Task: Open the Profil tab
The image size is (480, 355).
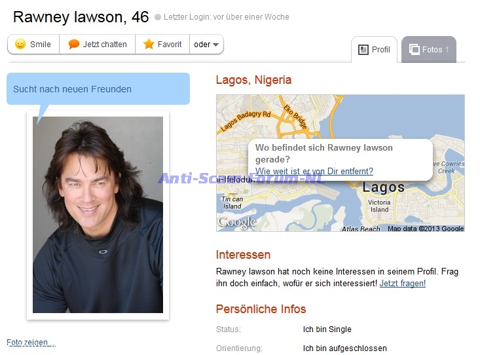Action: tap(374, 50)
